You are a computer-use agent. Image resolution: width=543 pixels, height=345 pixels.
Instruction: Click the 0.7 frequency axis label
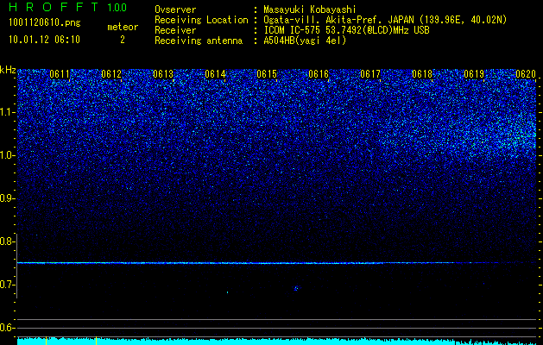tap(7, 285)
